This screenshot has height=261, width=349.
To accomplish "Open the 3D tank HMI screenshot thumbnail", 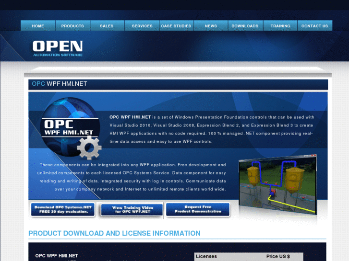I will pos(278,184).
